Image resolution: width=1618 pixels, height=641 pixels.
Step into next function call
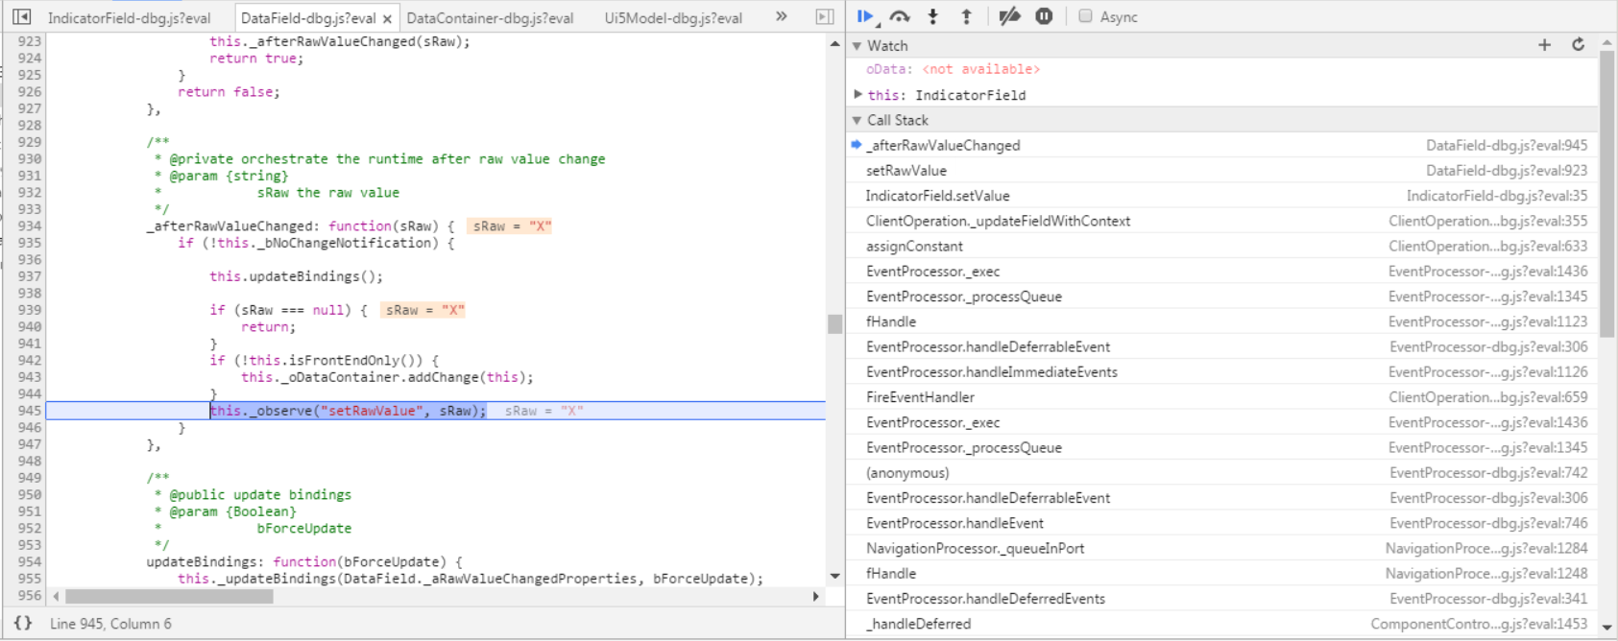tap(932, 16)
